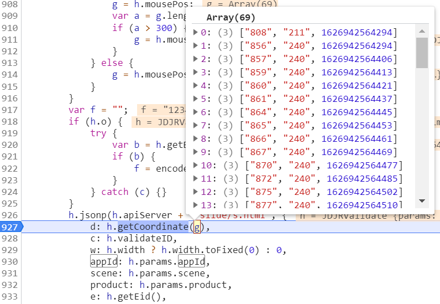The image size is (440, 304).
Task: Click the appId key on line 930
Action: [x=104, y=261]
